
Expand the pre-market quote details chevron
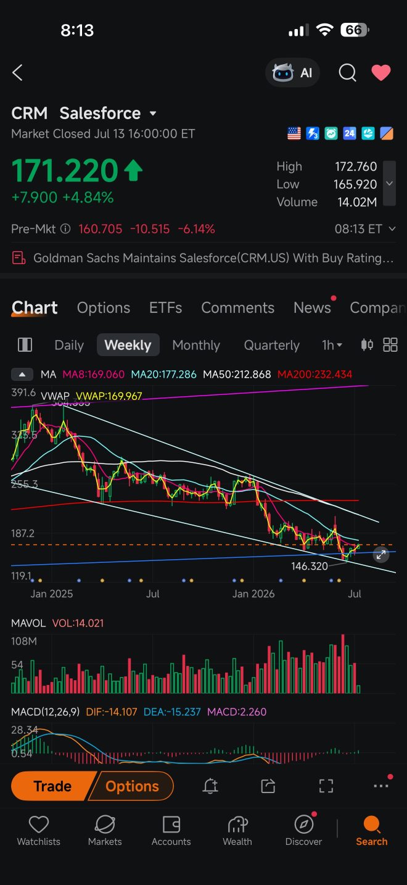click(x=392, y=229)
